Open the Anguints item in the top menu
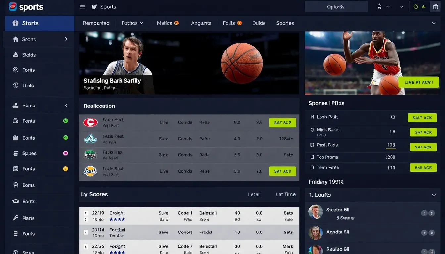 pyautogui.click(x=201, y=23)
